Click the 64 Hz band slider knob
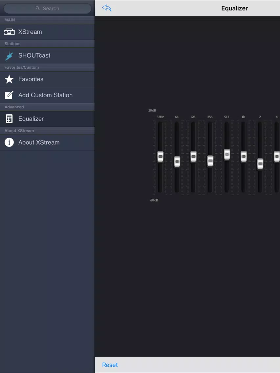Screen dimensions: 280x373 [x=177, y=162]
